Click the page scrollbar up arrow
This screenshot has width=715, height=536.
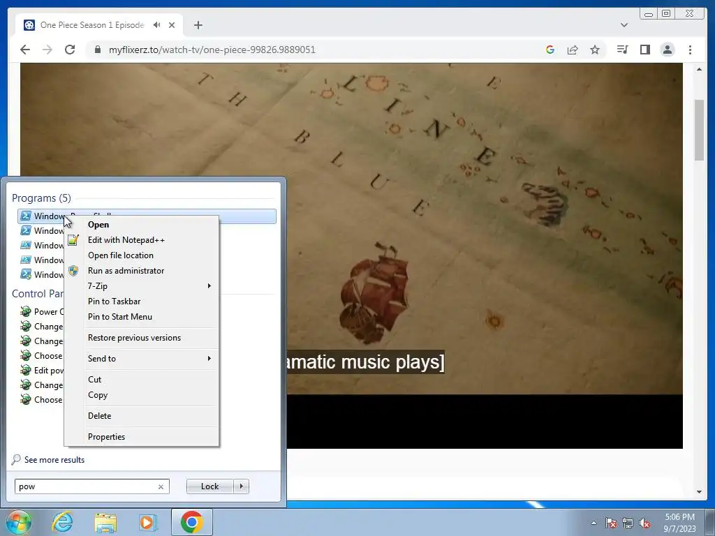699,69
